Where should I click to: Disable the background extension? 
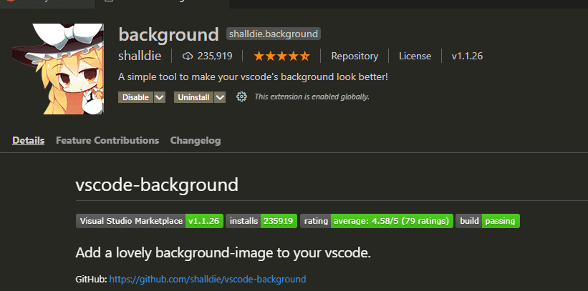tap(135, 97)
